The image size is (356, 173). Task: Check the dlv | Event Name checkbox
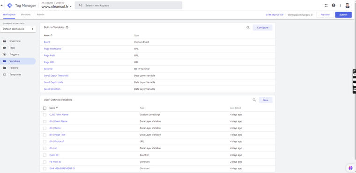pyautogui.click(x=44, y=122)
